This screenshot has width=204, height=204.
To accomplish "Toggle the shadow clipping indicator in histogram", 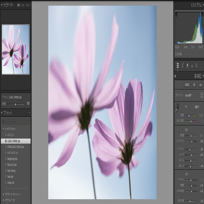I will click(176, 14).
